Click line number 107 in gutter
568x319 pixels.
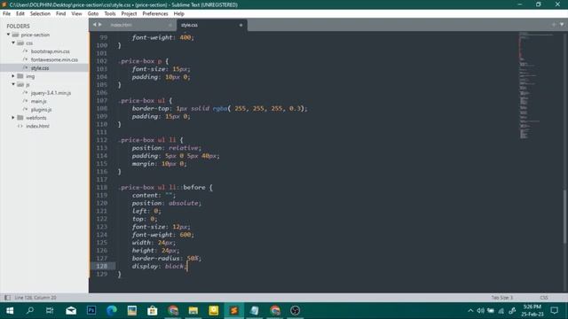102,100
